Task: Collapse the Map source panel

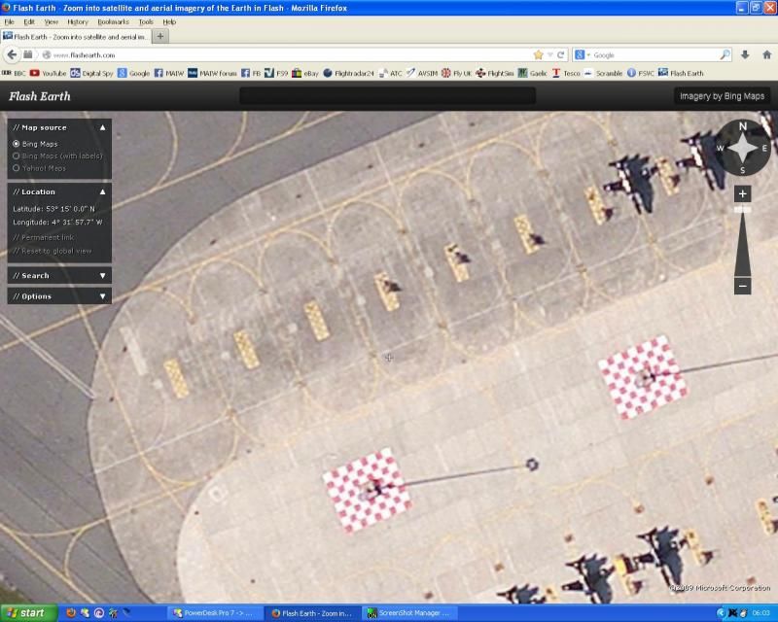Action: (103, 127)
